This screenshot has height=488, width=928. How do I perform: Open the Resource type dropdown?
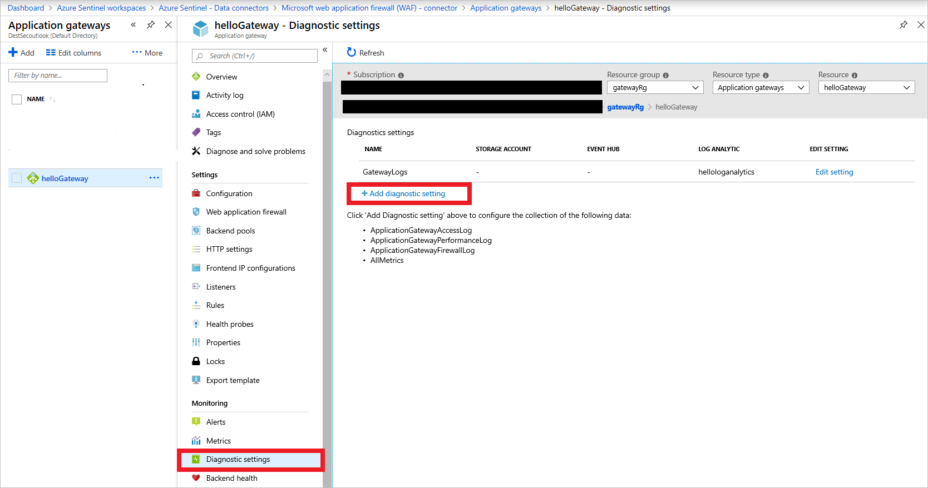761,88
